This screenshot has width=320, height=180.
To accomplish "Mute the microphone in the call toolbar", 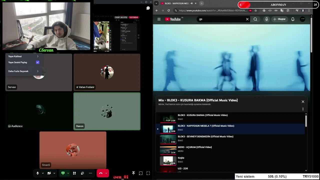I will click(x=37, y=173).
